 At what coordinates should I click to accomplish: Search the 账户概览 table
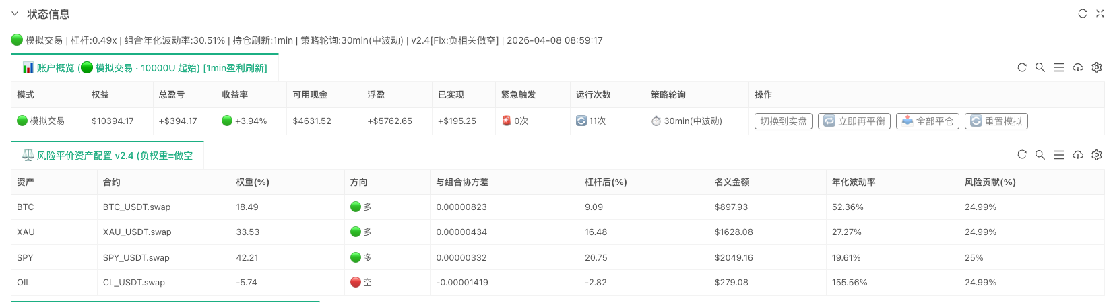[1040, 67]
